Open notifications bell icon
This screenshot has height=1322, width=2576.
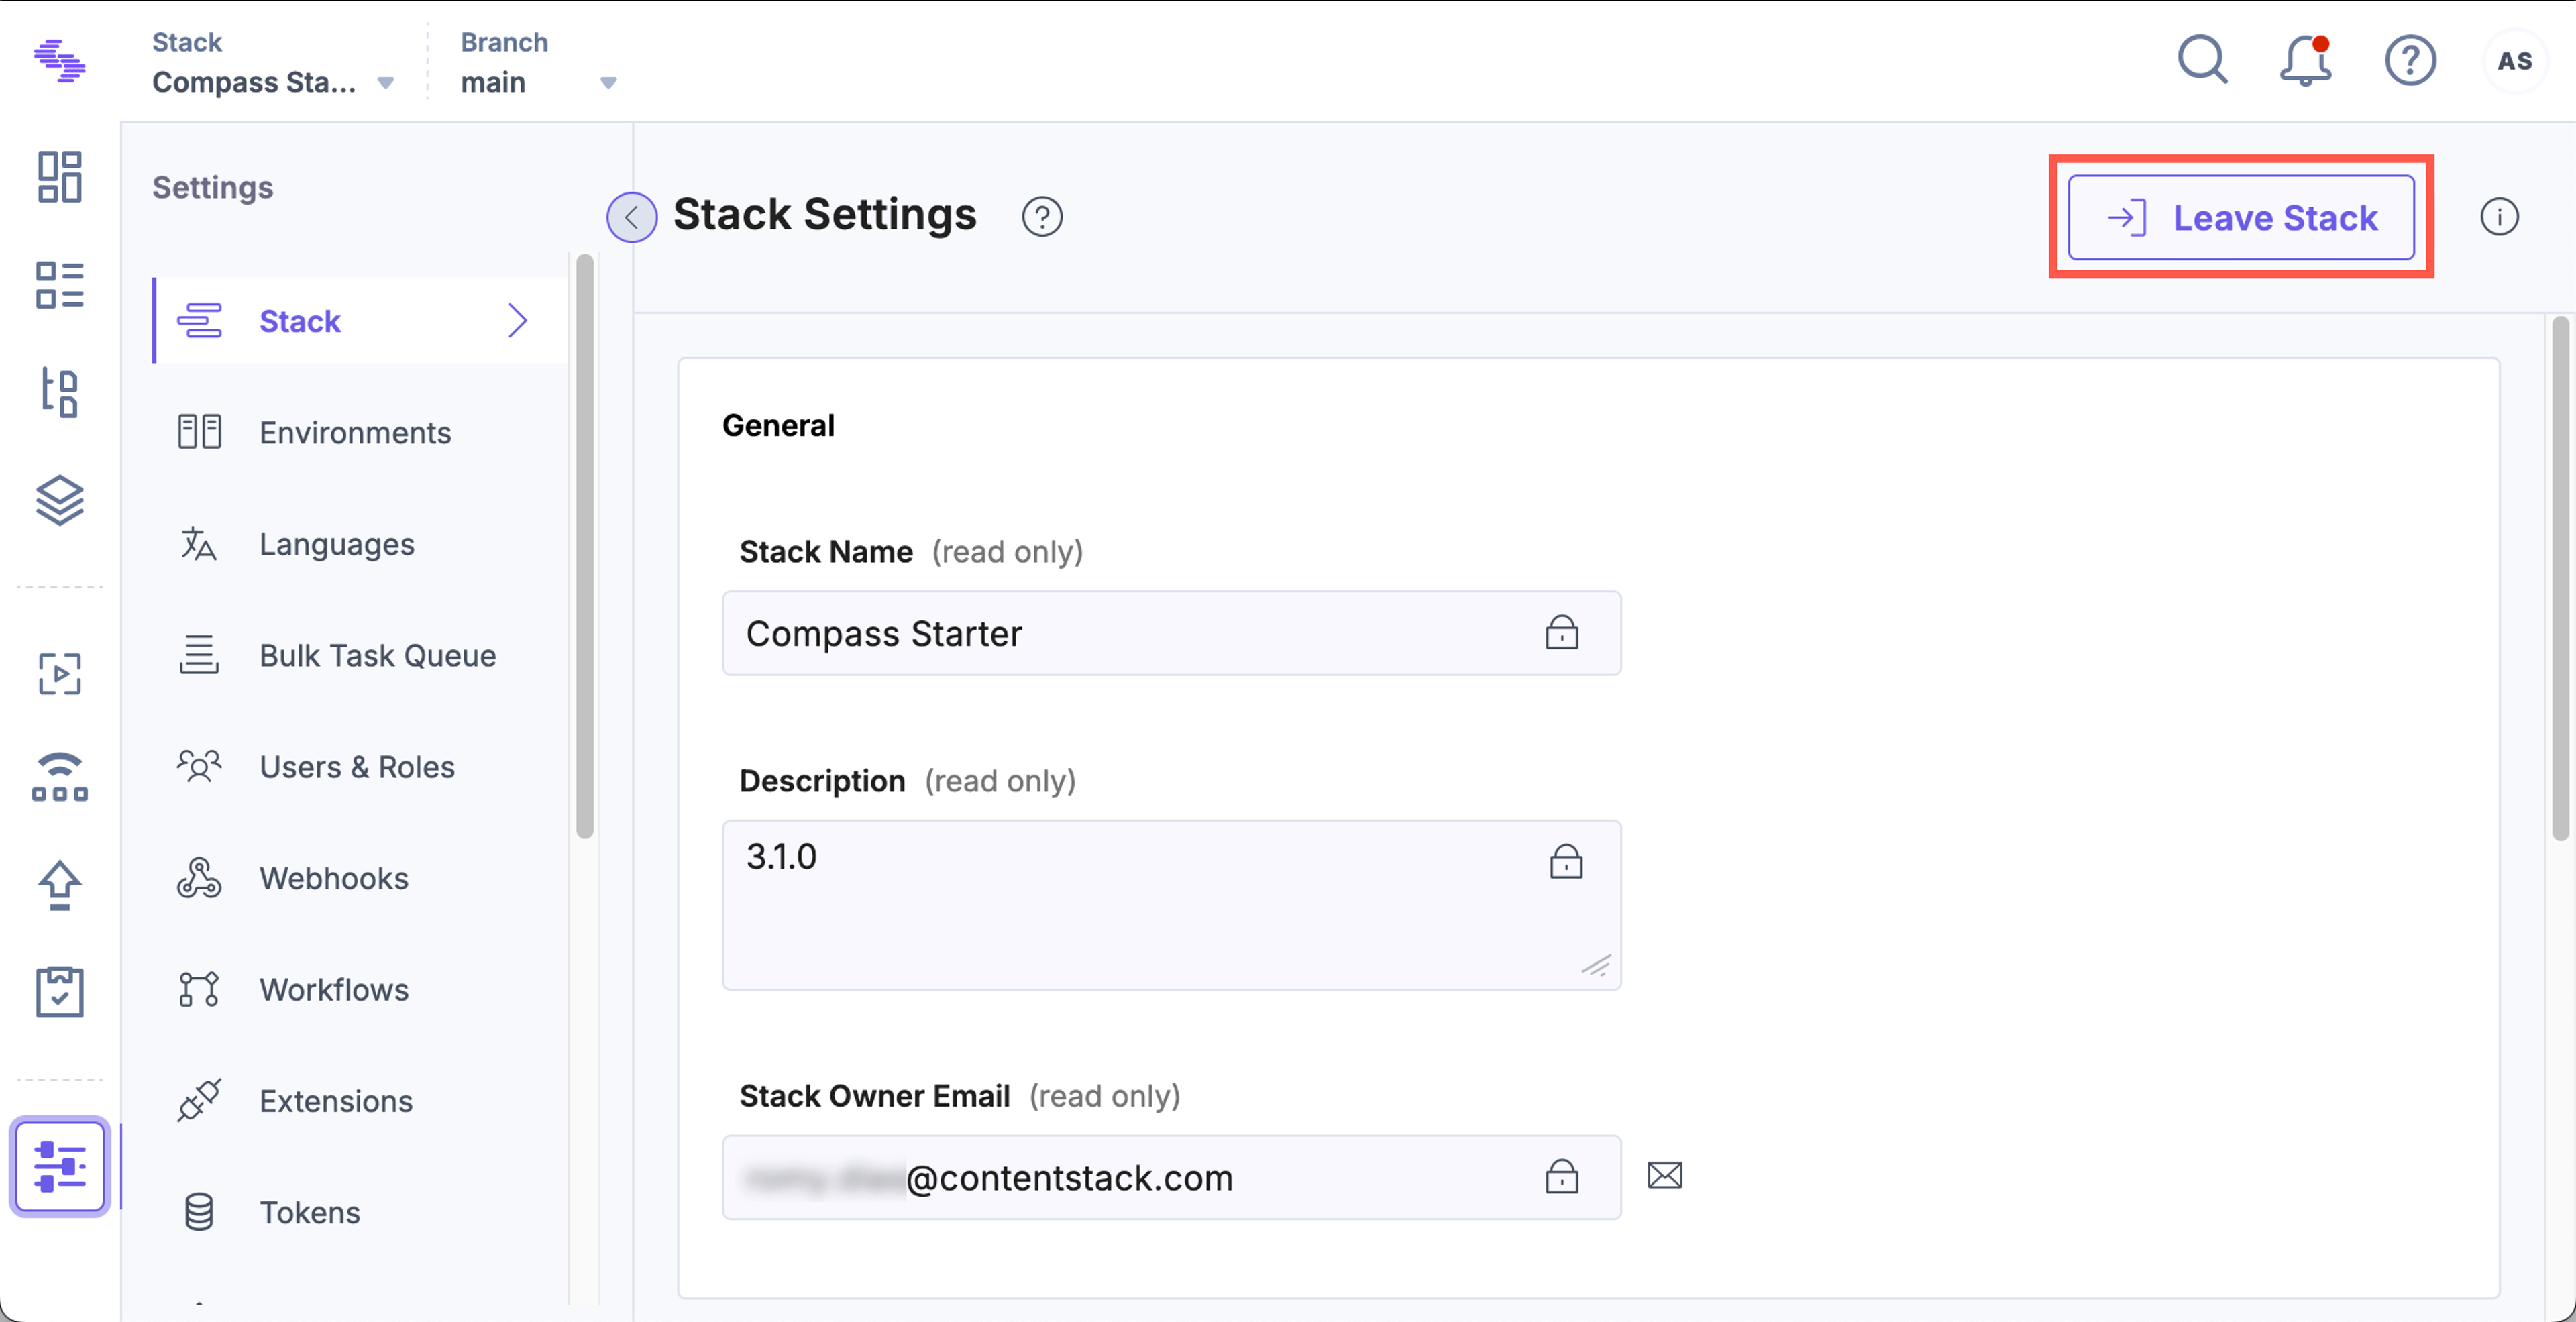2306,60
